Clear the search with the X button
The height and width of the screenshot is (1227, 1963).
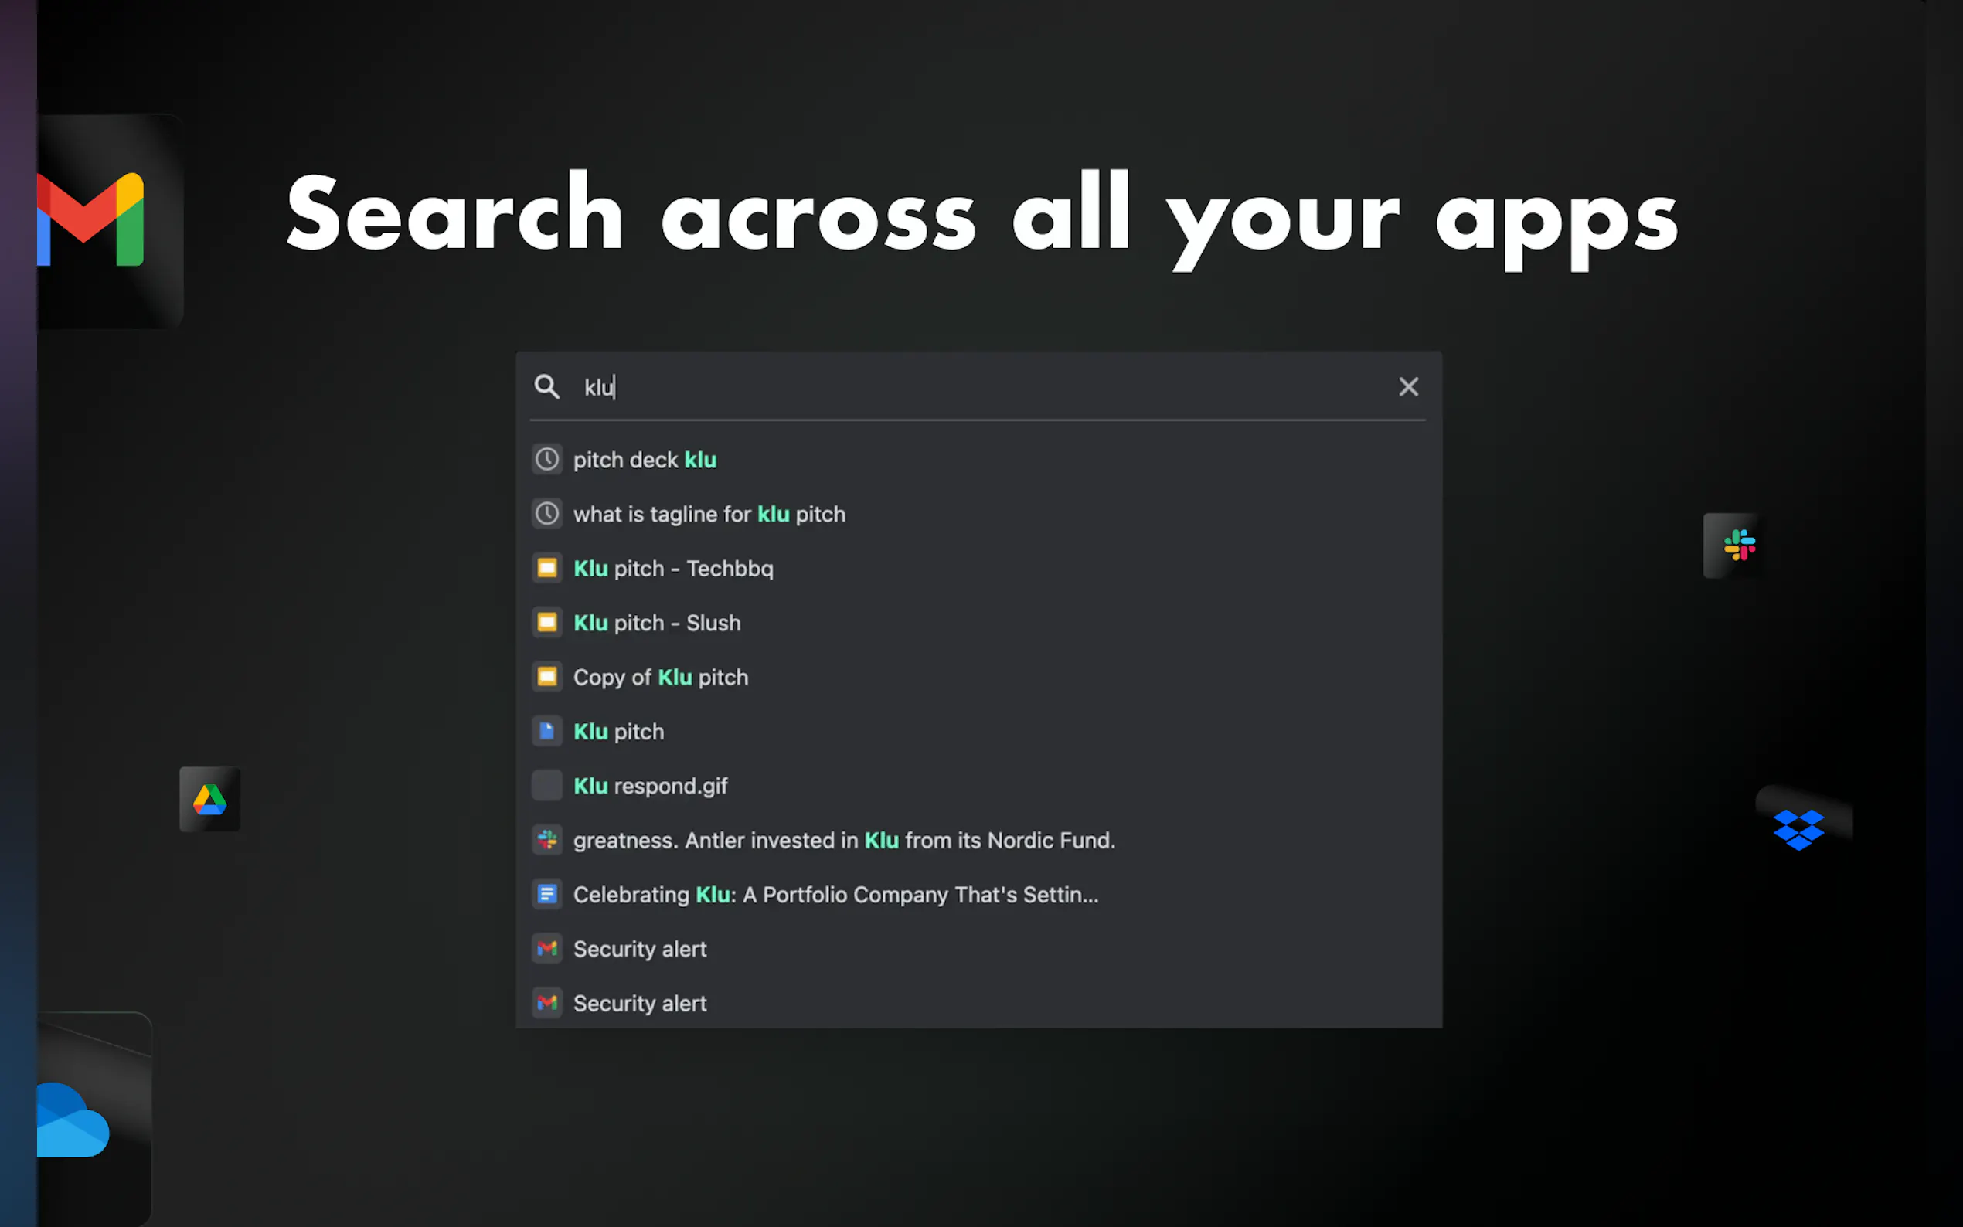[x=1408, y=387]
